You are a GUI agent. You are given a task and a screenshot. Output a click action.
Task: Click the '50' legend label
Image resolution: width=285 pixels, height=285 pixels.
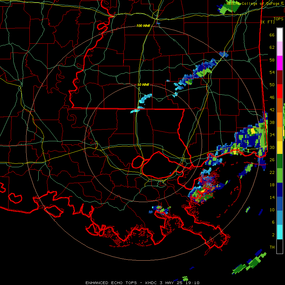(272, 85)
